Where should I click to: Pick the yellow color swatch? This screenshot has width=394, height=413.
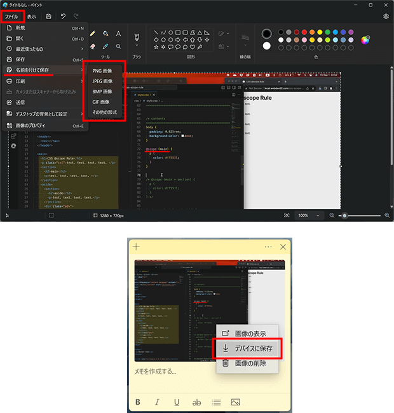pyautogui.click(x=320, y=32)
